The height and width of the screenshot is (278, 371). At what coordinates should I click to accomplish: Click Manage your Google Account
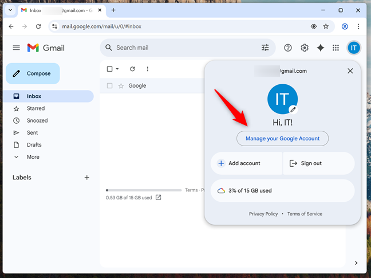(282, 139)
